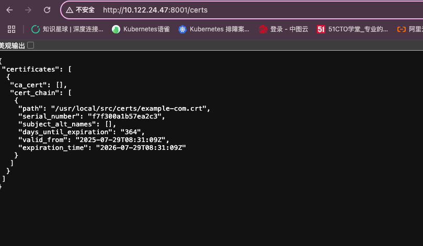Screen dimensions: 423x246
Task: Click the days_until_expiration value 364
Action: coord(131,132)
